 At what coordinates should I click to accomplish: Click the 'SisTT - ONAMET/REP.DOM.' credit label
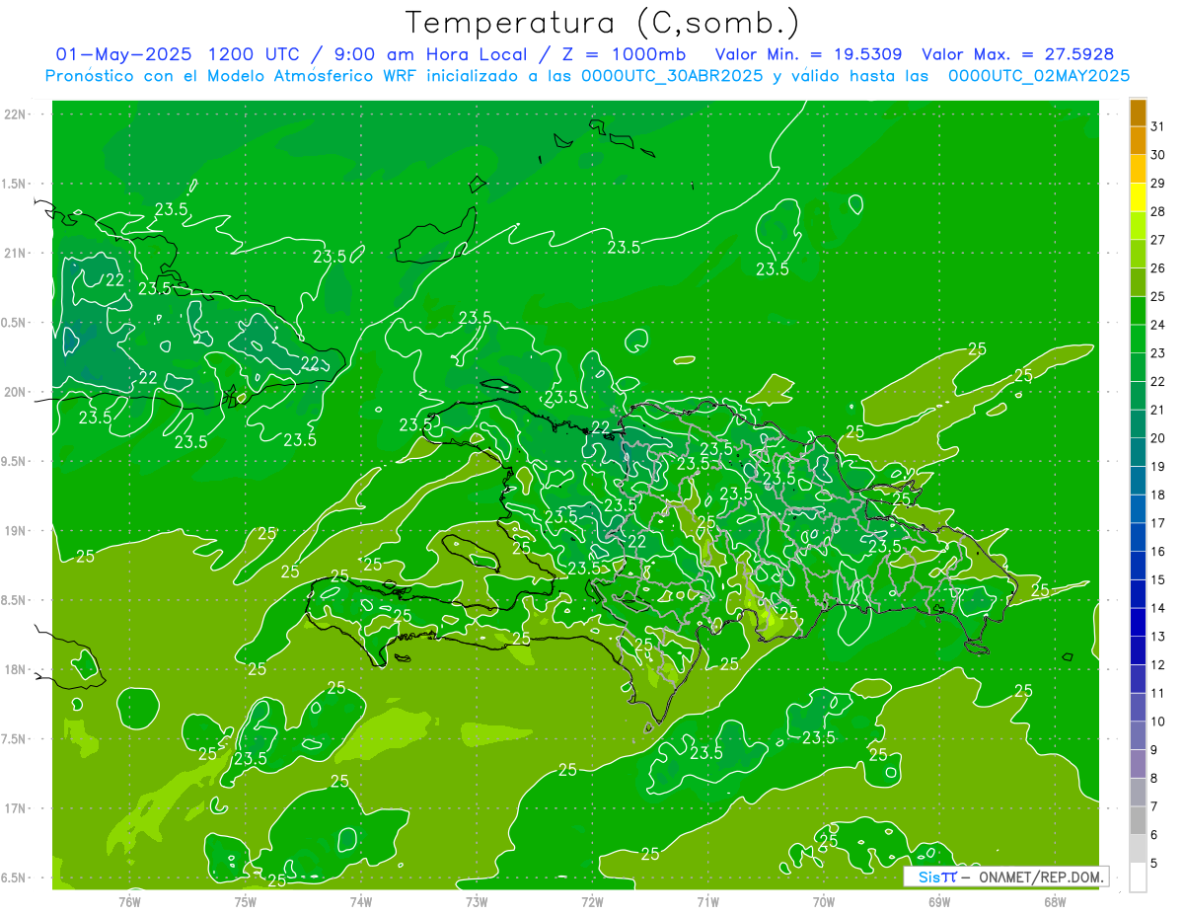coord(1006,877)
